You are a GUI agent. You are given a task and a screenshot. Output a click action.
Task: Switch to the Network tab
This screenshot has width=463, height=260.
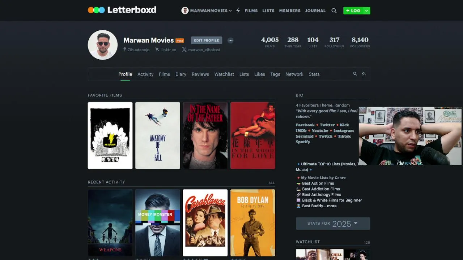294,74
